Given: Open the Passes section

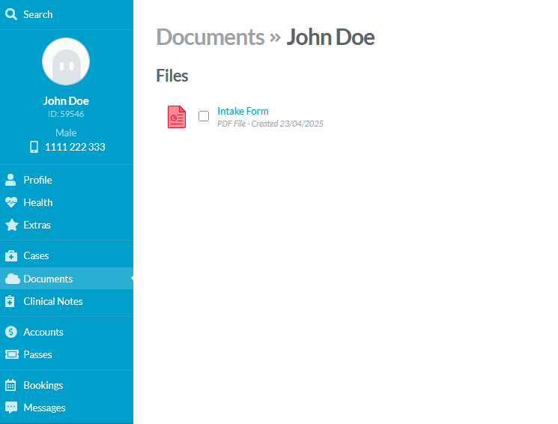Looking at the screenshot, I should [x=37, y=354].
